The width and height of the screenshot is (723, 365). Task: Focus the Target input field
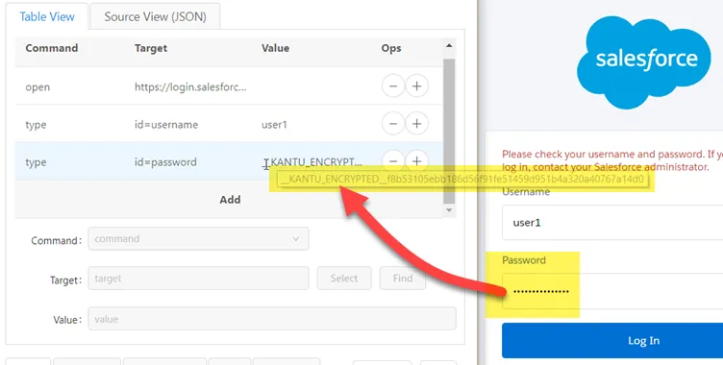198,279
